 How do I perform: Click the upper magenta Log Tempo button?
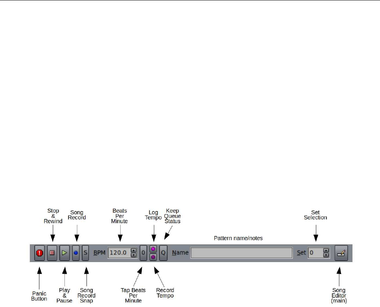pos(153,249)
